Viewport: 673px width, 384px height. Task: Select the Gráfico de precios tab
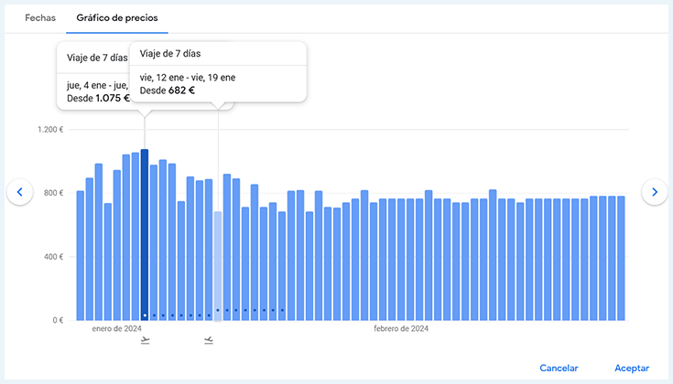[117, 18]
